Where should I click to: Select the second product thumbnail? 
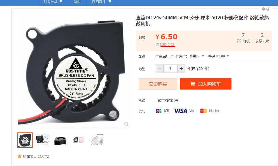pos(43,140)
